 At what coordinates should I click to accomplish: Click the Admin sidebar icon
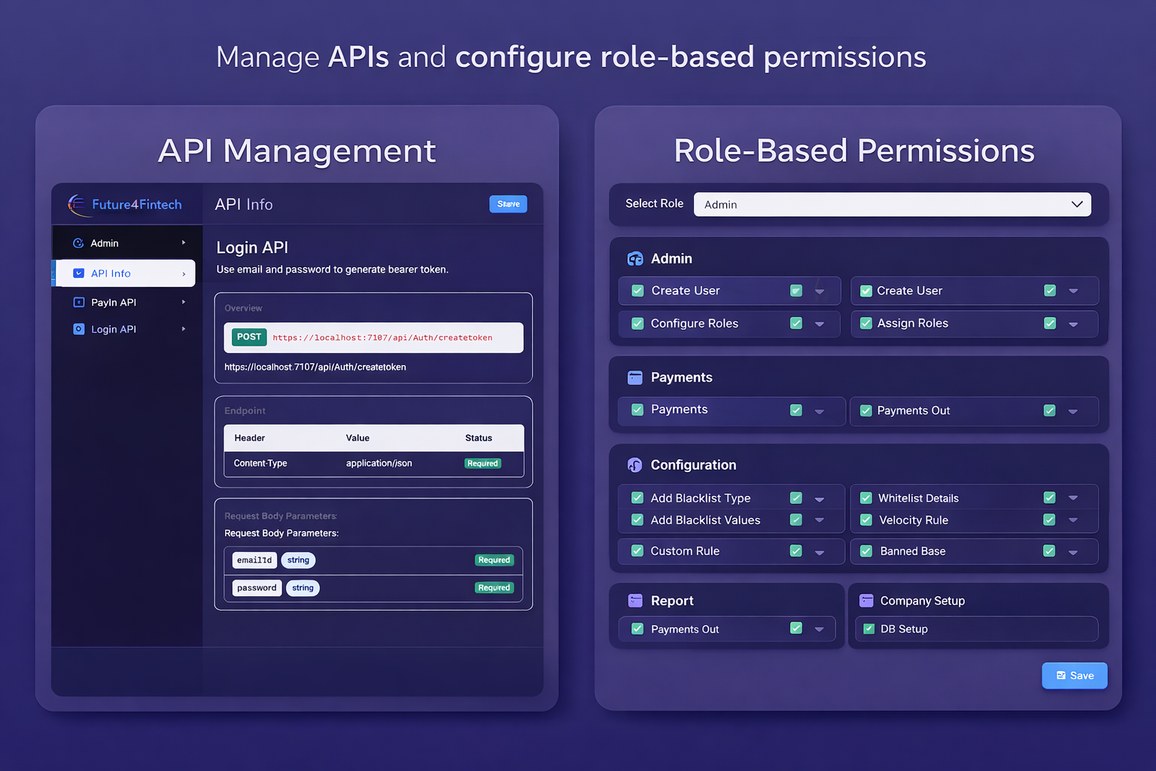78,243
